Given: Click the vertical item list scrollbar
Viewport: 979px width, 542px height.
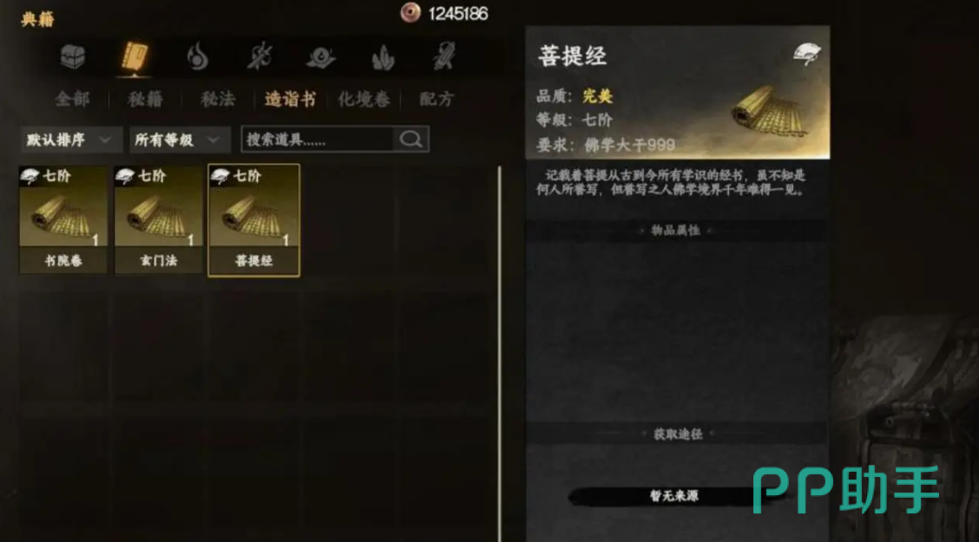Looking at the screenshot, I should (499, 353).
